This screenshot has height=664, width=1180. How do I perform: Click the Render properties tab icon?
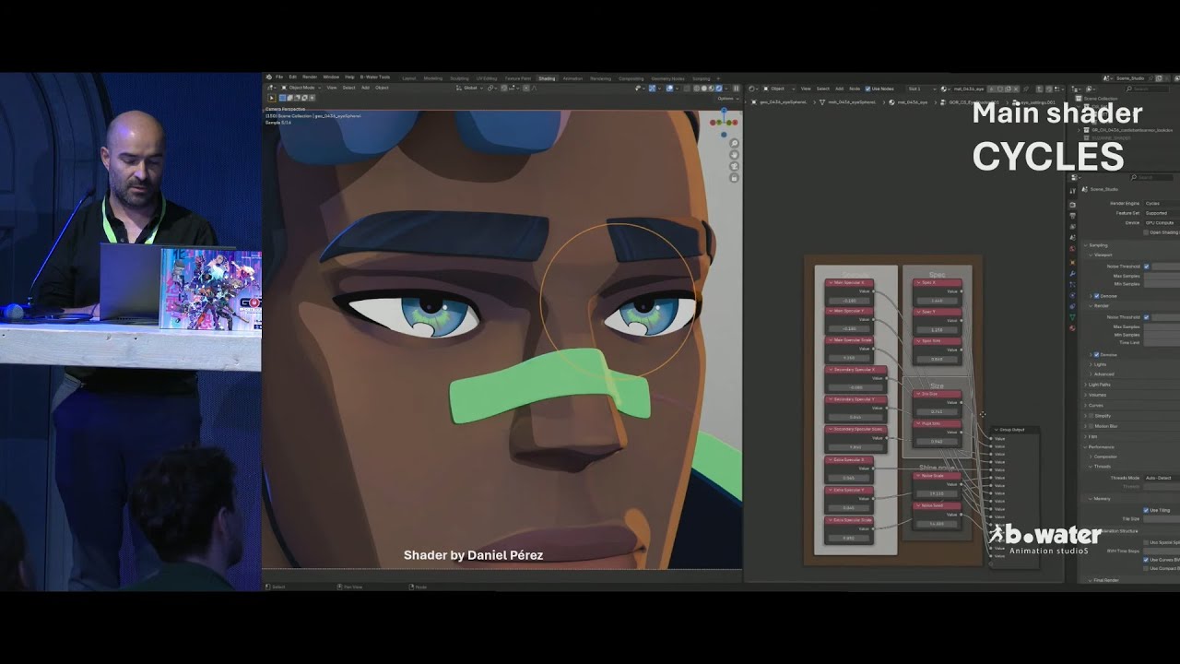point(1073,205)
